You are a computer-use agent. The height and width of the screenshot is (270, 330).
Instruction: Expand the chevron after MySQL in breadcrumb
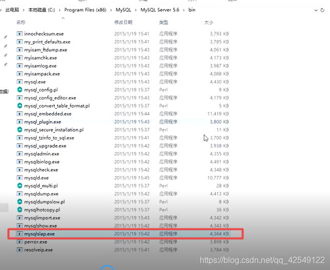[136, 10]
